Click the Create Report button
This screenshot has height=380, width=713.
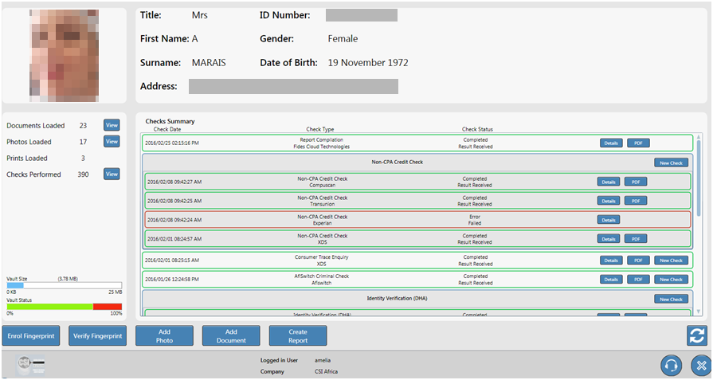coord(298,336)
